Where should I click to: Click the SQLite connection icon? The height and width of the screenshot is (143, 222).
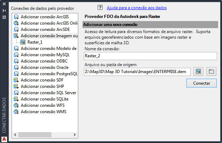click(16, 99)
